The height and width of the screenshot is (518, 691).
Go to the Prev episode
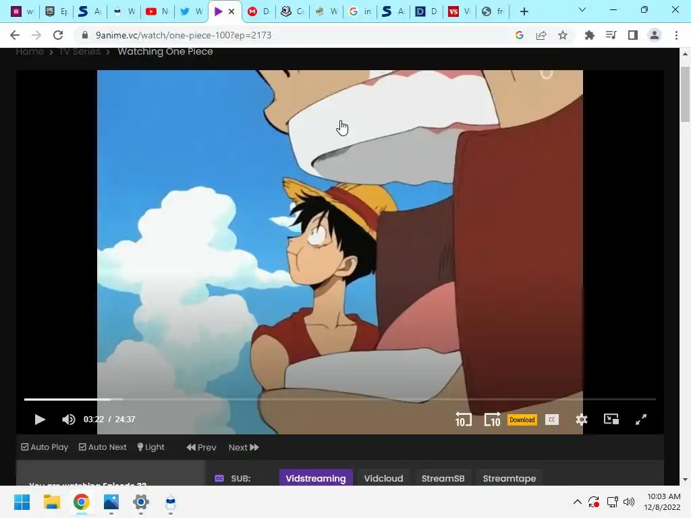201,448
